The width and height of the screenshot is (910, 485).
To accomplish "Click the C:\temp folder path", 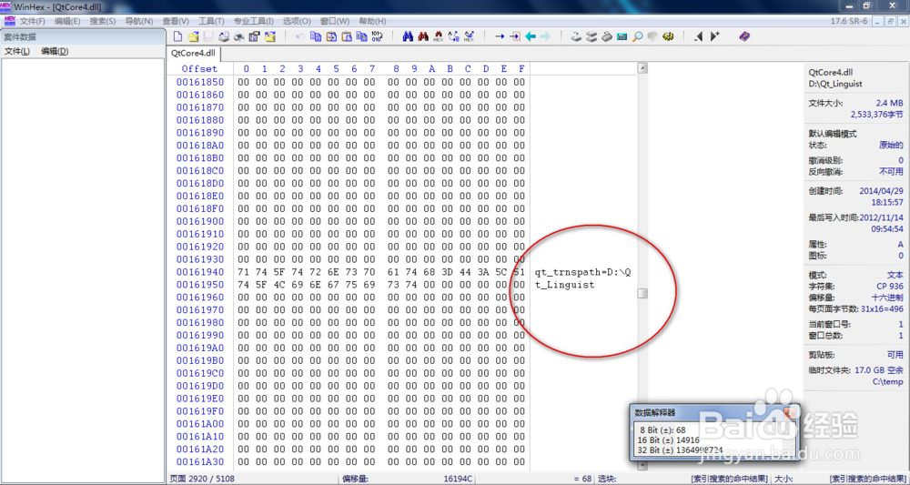I will pos(888,382).
